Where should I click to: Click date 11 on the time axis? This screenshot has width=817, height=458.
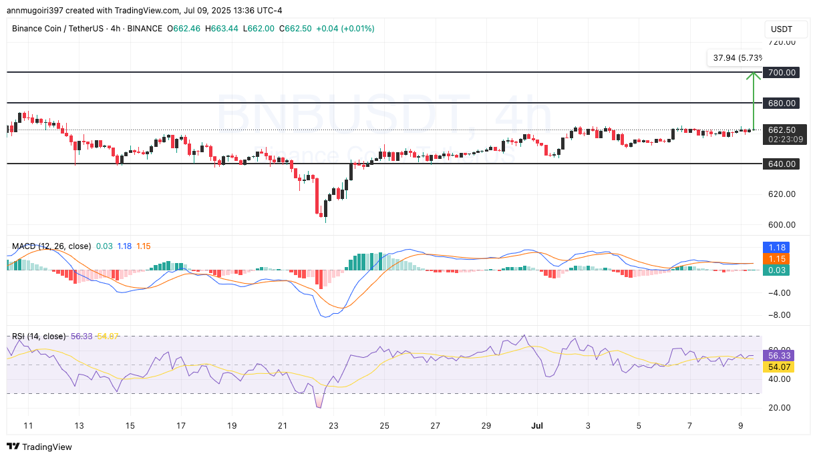click(27, 425)
